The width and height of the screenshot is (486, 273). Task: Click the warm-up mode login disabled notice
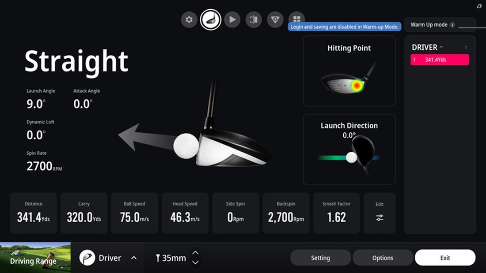pyautogui.click(x=344, y=27)
